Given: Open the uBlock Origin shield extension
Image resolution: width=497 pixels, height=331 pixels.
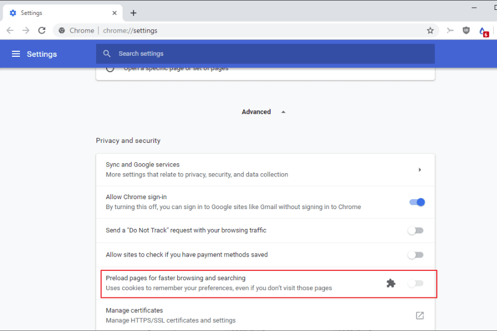Looking at the screenshot, I should (x=466, y=30).
